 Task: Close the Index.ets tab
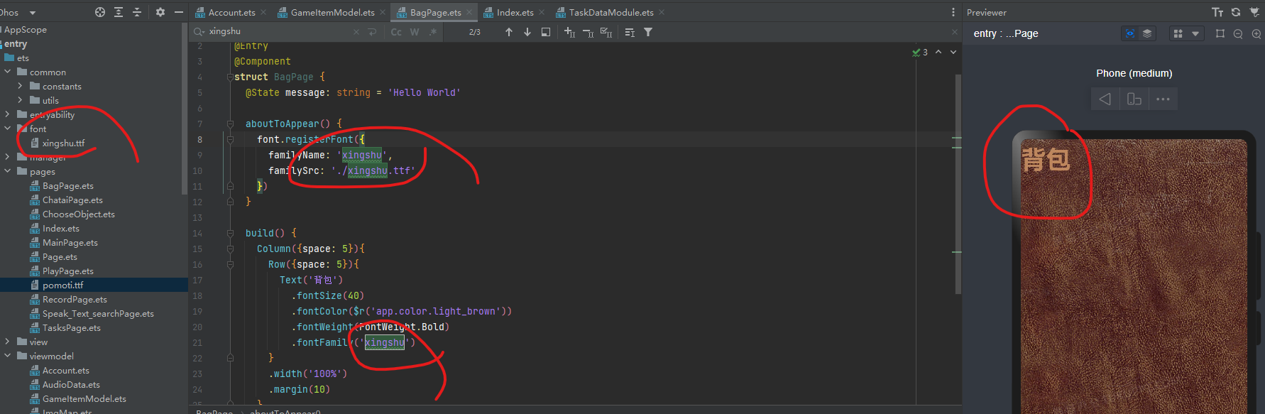coord(542,12)
